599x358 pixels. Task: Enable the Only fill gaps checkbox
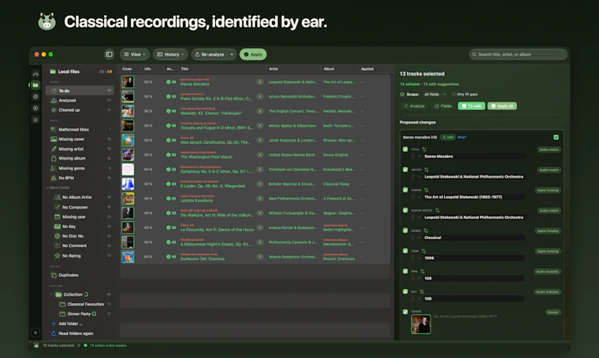tap(453, 94)
